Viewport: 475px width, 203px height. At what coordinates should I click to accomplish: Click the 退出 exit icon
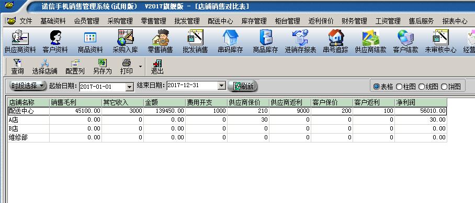157,67
